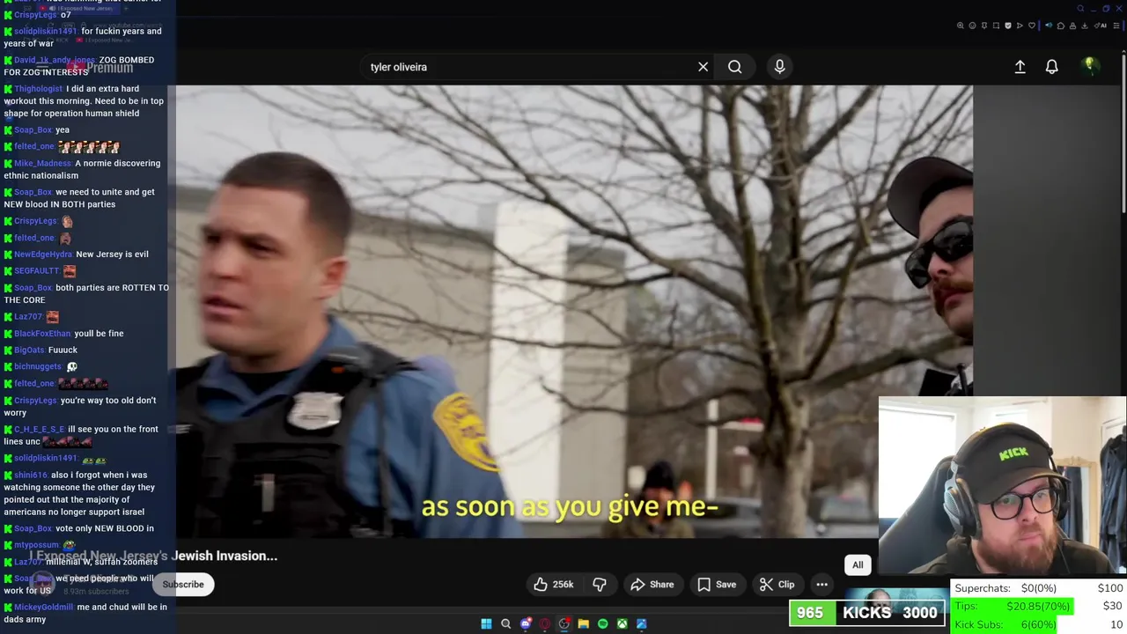The height and width of the screenshot is (634, 1127).
Task: Open the browser account profile icon
Action: click(1072, 26)
